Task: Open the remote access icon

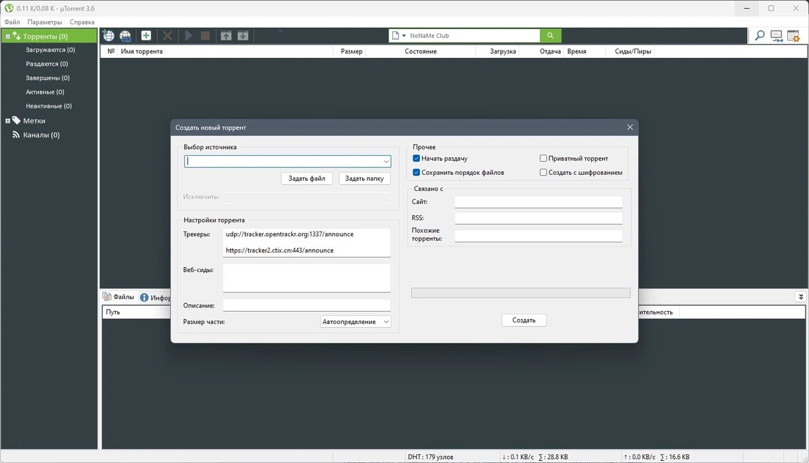Action: click(777, 36)
